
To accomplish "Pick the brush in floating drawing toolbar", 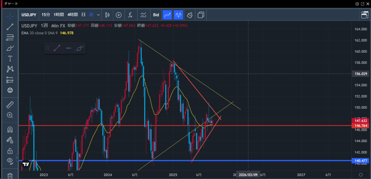I will click(x=80, y=48).
